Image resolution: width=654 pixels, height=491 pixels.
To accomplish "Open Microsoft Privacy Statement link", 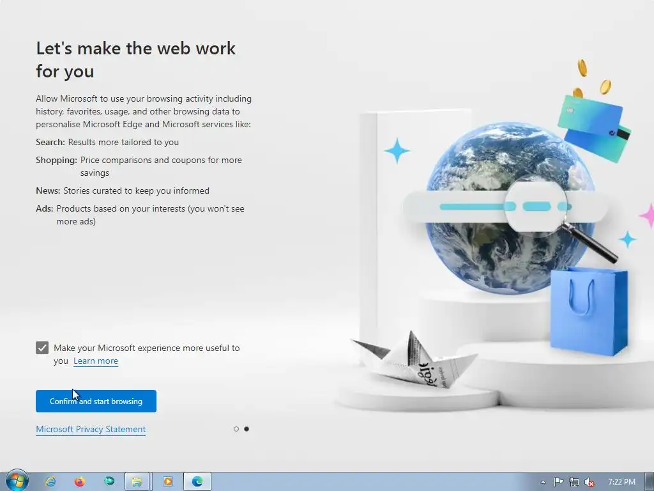I will click(x=91, y=429).
